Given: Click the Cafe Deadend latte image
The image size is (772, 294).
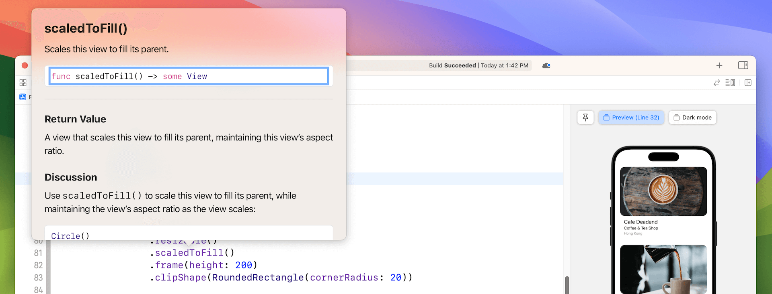Looking at the screenshot, I should pos(663,191).
